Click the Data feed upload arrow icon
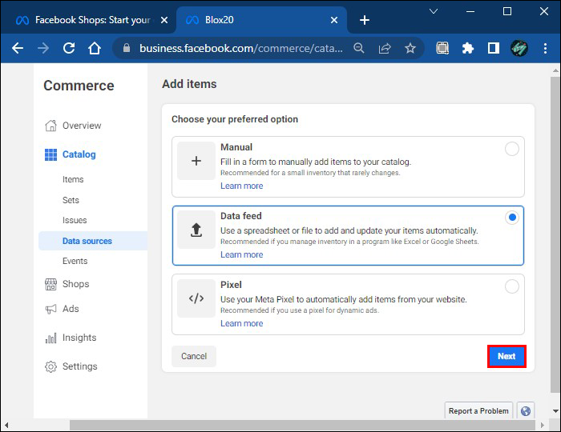561x432 pixels. tap(196, 230)
